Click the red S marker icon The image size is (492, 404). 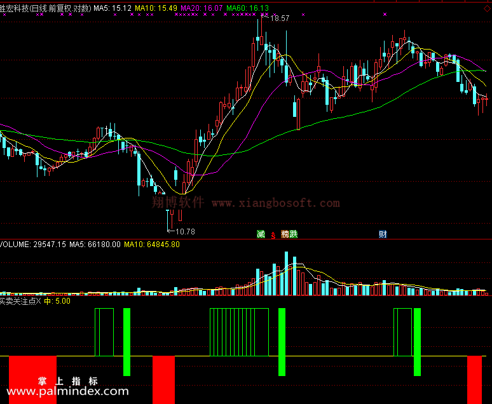pyautogui.click(x=273, y=235)
